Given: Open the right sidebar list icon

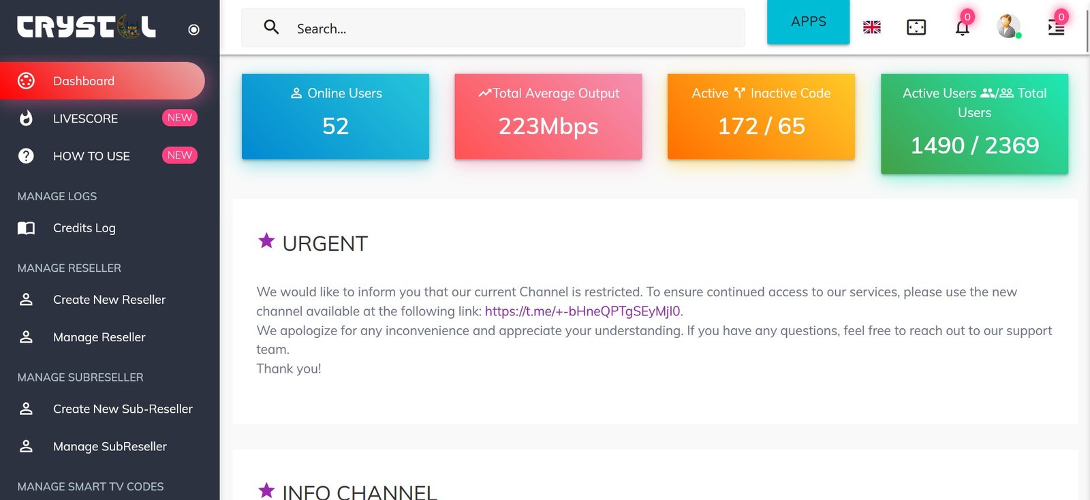Looking at the screenshot, I should 1056,27.
